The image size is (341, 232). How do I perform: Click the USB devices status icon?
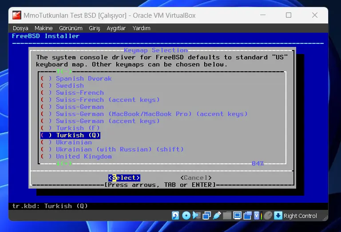(x=217, y=216)
